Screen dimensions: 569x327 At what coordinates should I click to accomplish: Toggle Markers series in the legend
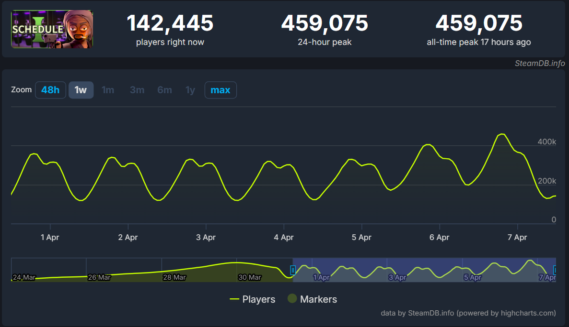[313, 299]
